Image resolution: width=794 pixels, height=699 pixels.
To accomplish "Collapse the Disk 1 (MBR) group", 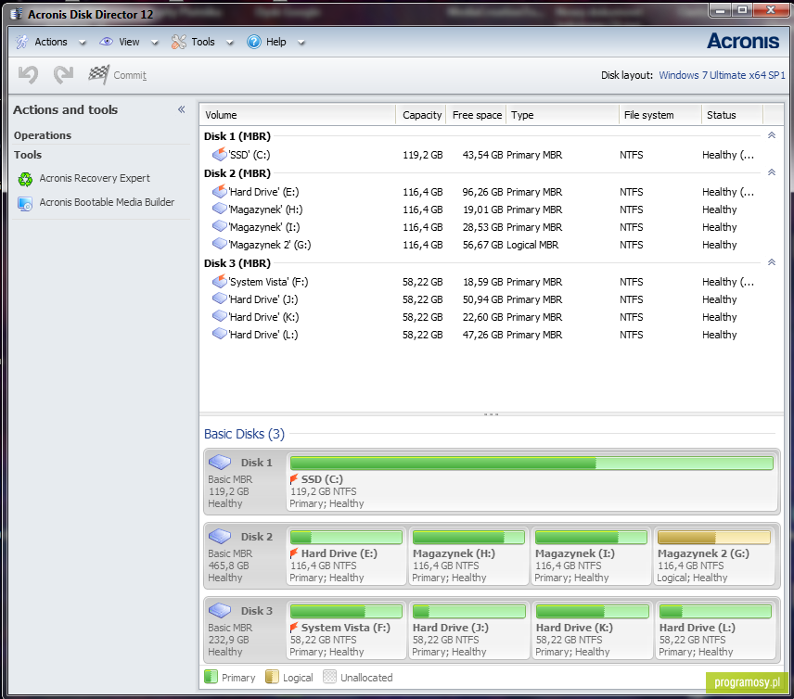I will pos(771,135).
